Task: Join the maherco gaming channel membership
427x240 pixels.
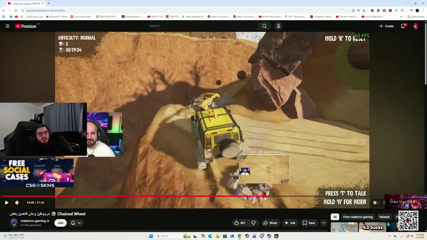Action: tap(60, 223)
